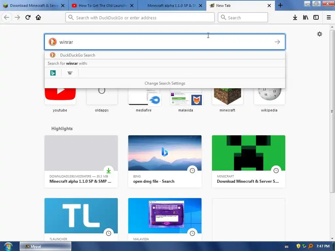This screenshot has height=251, width=335.
Task: Go forward to next page
Action: (x=17, y=17)
